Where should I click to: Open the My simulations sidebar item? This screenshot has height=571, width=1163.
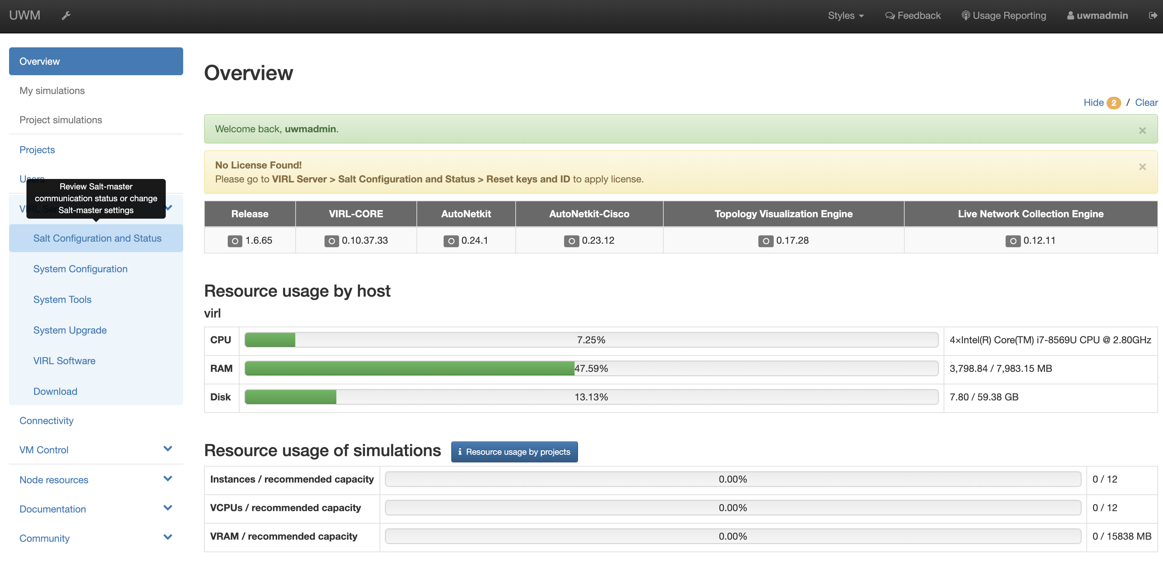coord(52,90)
